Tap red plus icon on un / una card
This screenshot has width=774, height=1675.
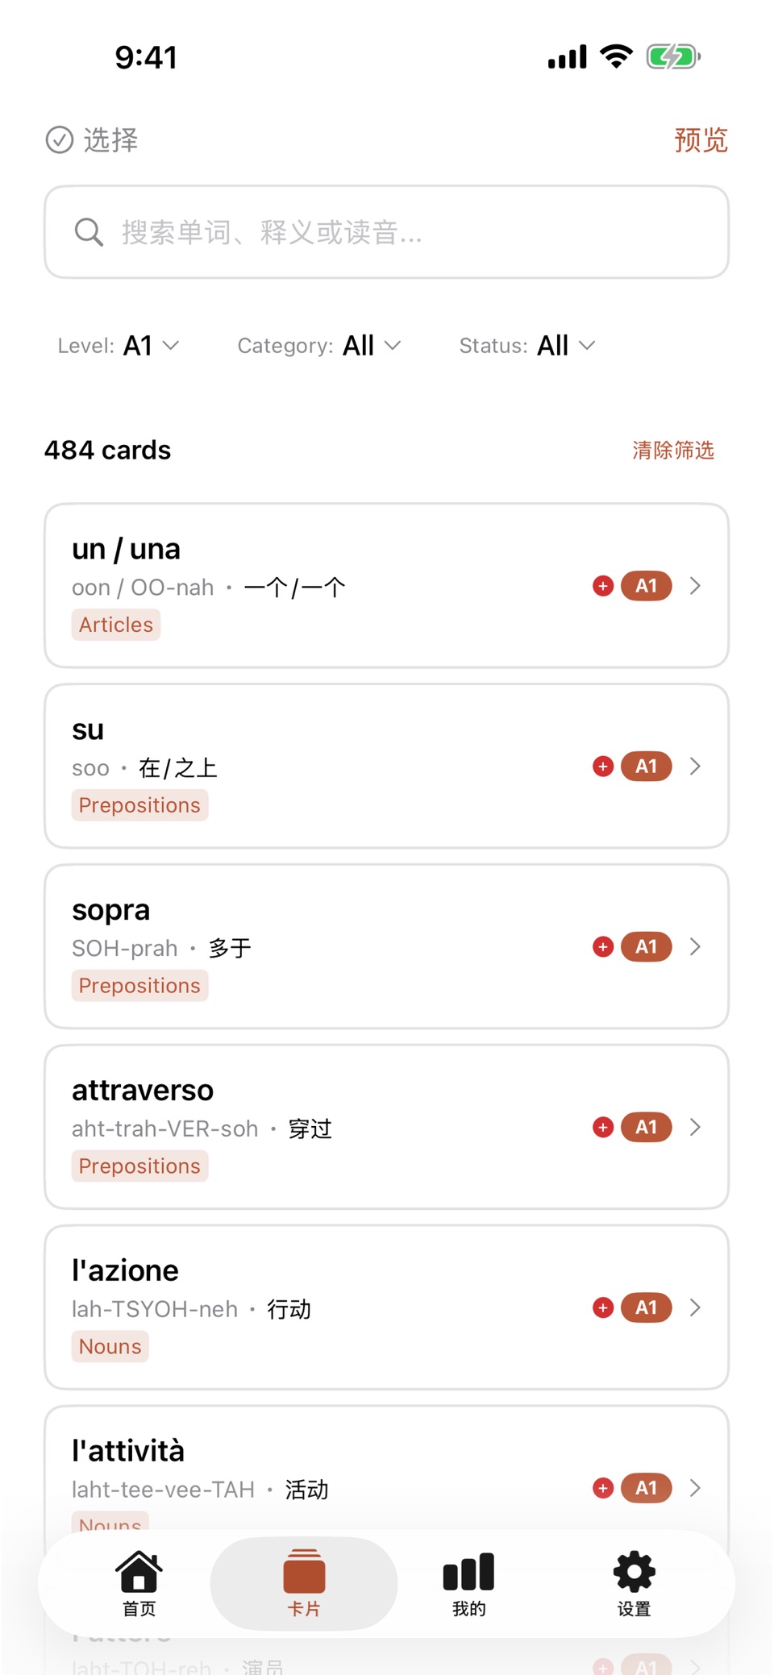click(603, 586)
